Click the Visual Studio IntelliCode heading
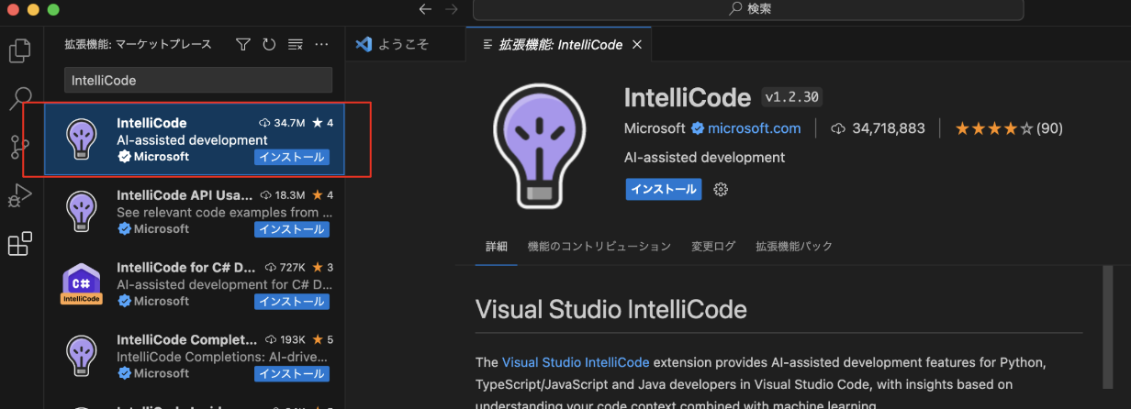Image resolution: width=1131 pixels, height=409 pixels. click(x=611, y=309)
